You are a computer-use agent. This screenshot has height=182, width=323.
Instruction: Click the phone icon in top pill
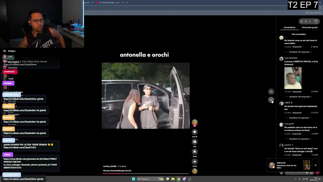(306, 21)
